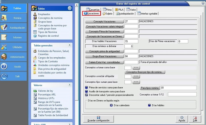Viewport: 206px width, 125px height.
Task: Click the Días hábiles Vacaciones input field
Action: 131,41
